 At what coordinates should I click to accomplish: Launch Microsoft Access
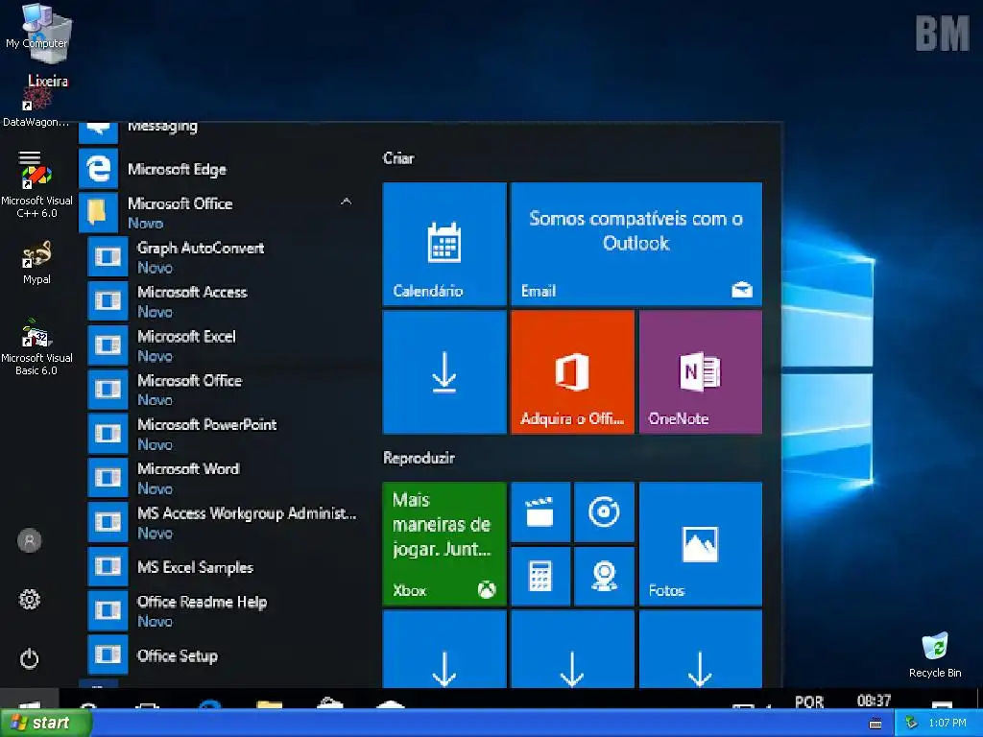click(x=225, y=300)
